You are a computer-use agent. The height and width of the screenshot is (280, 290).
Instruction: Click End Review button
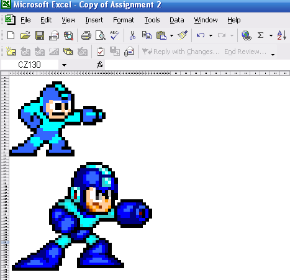(x=245, y=52)
